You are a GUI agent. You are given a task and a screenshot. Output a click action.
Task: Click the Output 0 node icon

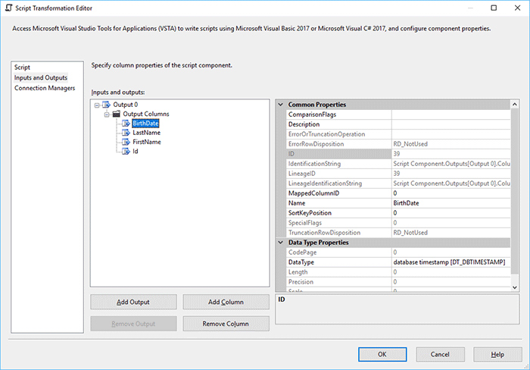[x=106, y=105]
